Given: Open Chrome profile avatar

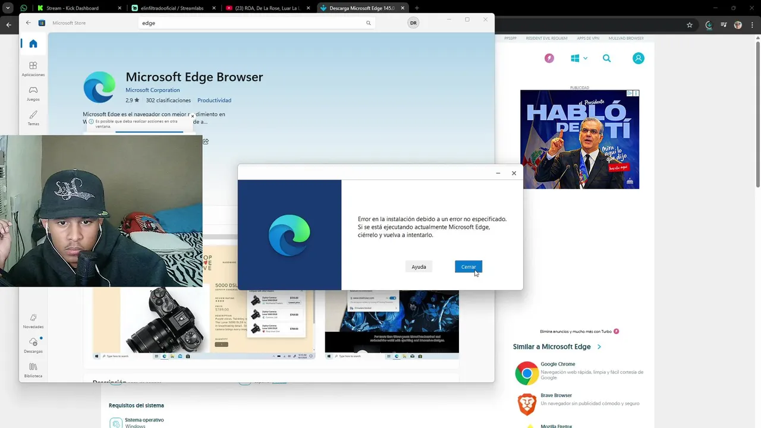Looking at the screenshot, I should pos(738,25).
